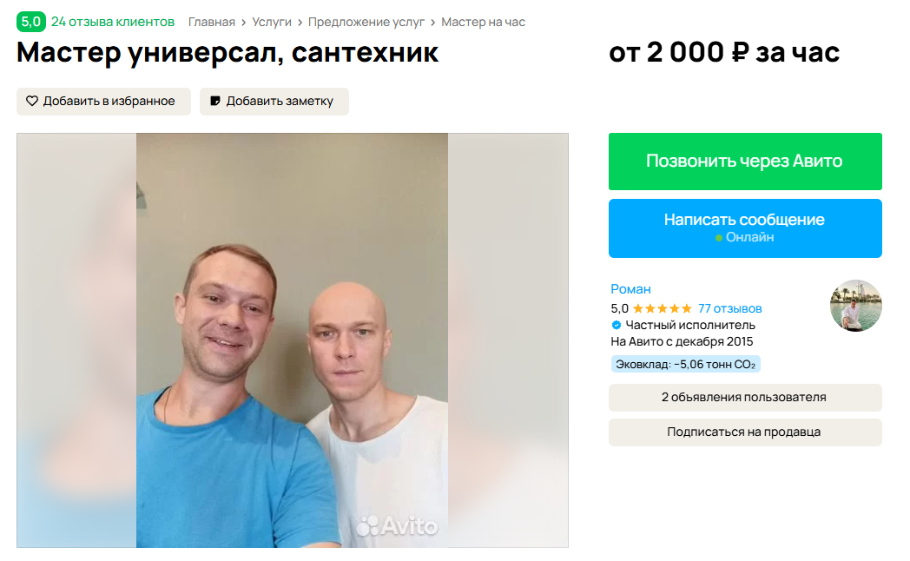This screenshot has width=910, height=561.
Task: Open Предложение услуг breadcrumb
Action: pos(366,22)
